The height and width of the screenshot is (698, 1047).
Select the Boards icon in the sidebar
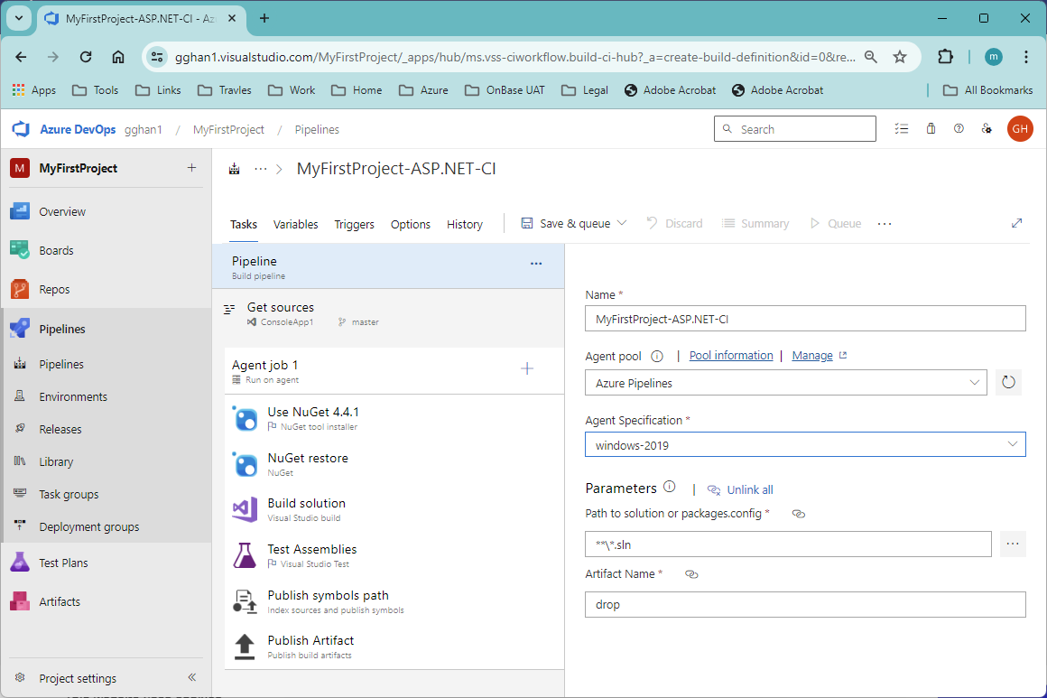click(x=21, y=250)
